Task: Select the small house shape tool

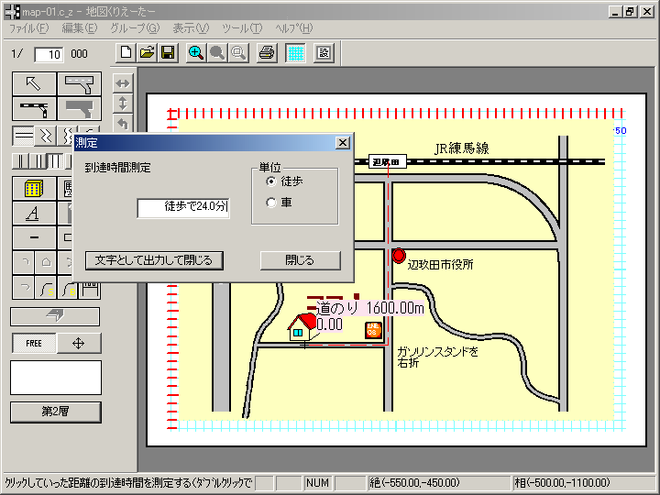Action: pyautogui.click(x=46, y=263)
